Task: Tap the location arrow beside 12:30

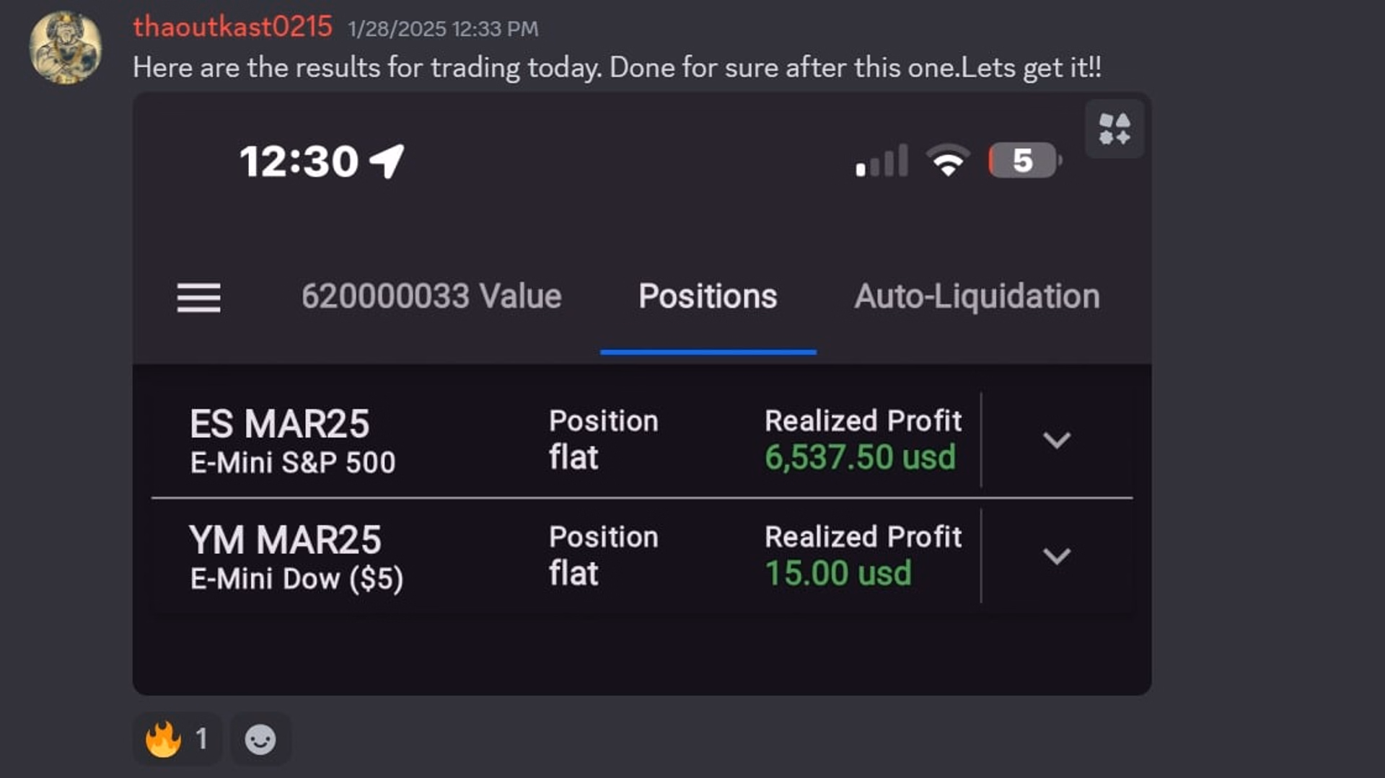Action: [x=387, y=161]
